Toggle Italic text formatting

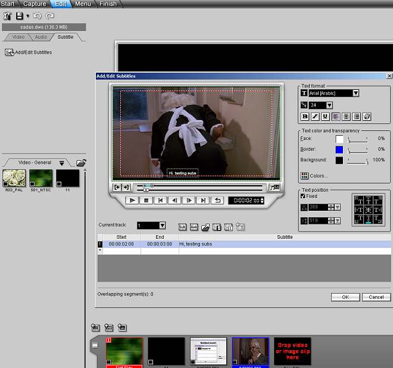pos(315,117)
